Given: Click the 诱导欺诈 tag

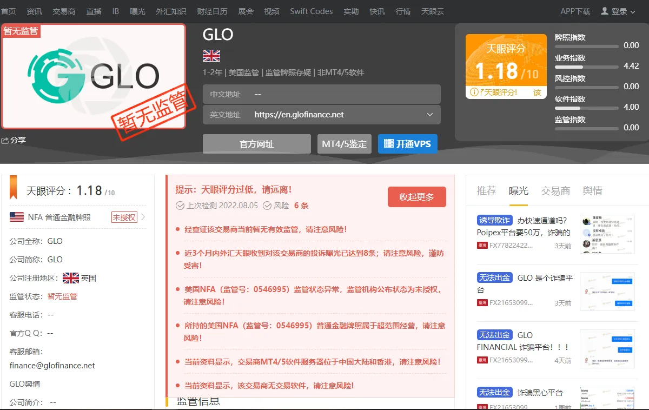Looking at the screenshot, I should coord(494,220).
